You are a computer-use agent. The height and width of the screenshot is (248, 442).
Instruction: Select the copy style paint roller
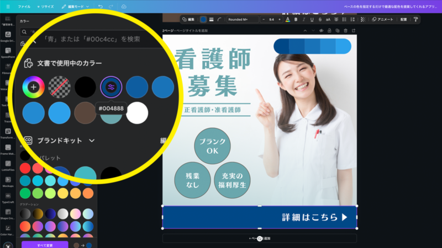(416, 19)
